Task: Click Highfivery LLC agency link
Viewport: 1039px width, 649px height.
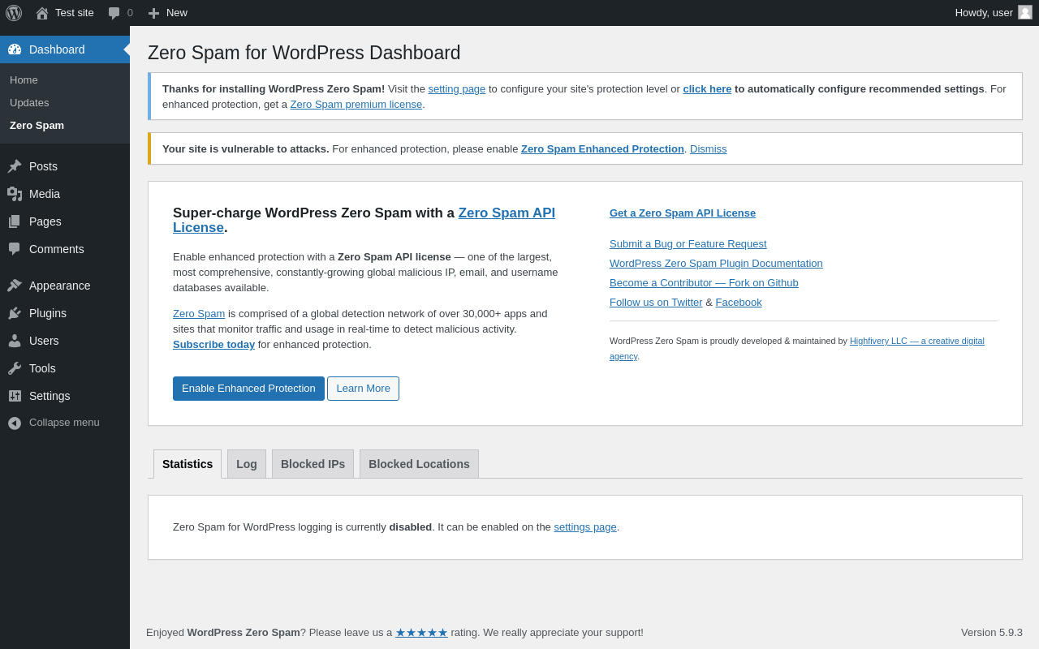Action: [916, 341]
